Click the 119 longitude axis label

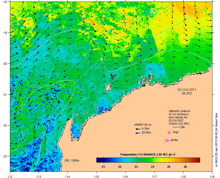click(212, 176)
